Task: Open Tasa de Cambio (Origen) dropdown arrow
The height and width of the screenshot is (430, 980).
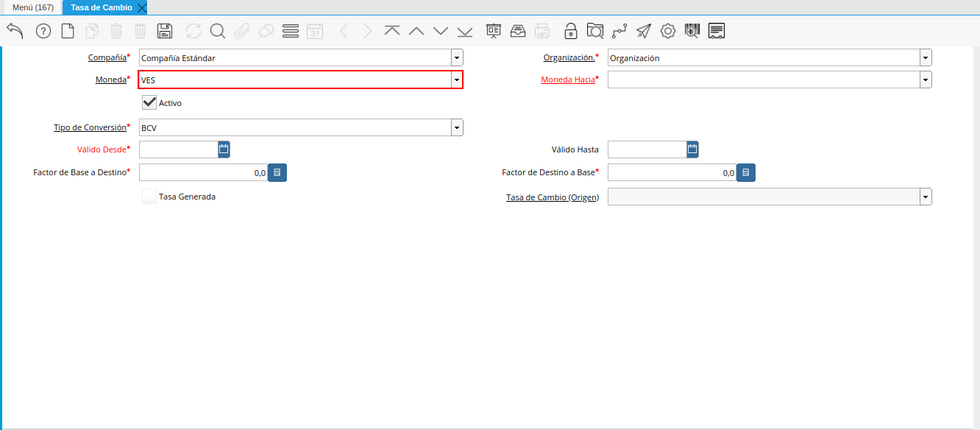Action: click(x=926, y=197)
